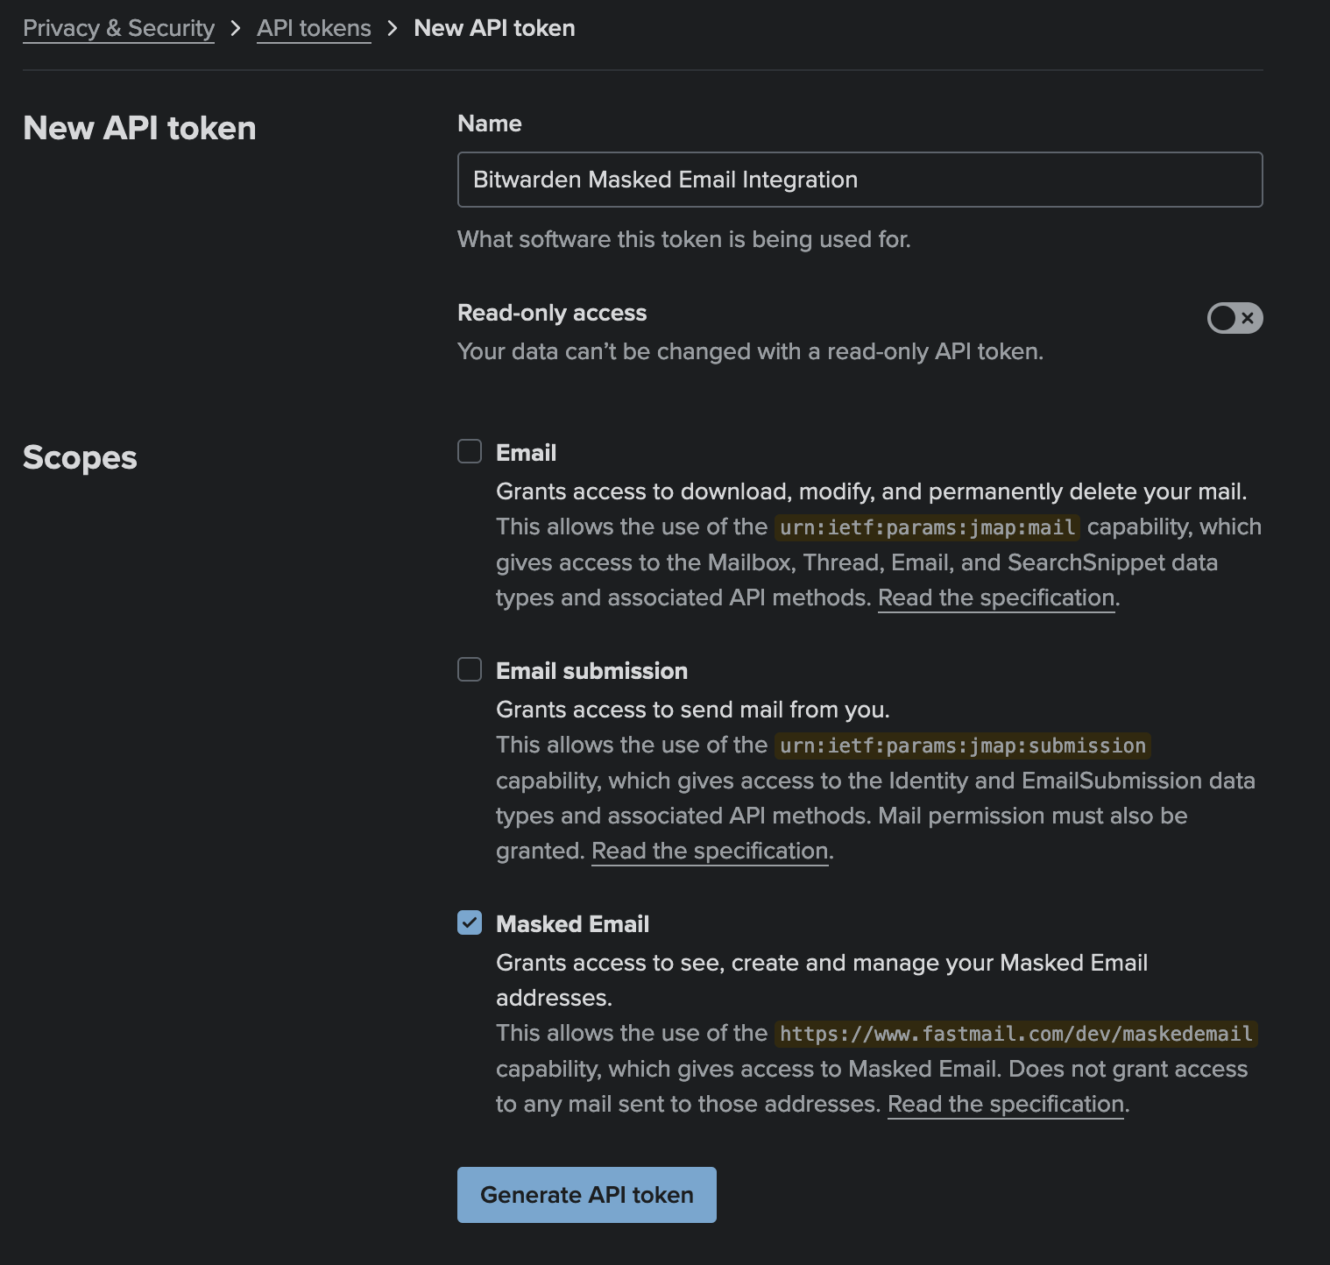Select the New API token breadcrumb label
This screenshot has height=1265, width=1330.
(x=494, y=27)
